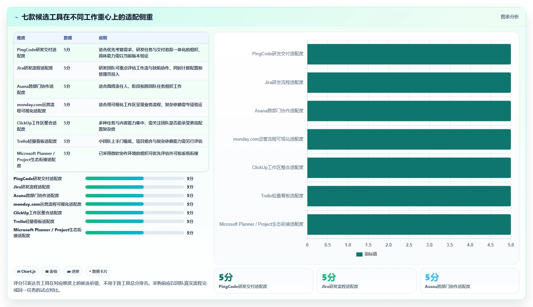
Task: Click the Microsoft Planner / Project progress bar
Action: click(135, 233)
